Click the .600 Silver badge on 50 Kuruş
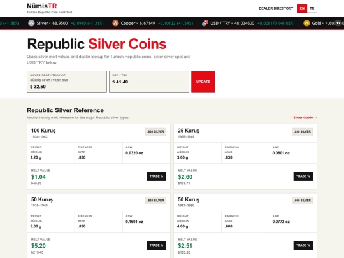This screenshot has height=258, width=344. pos(303,201)
